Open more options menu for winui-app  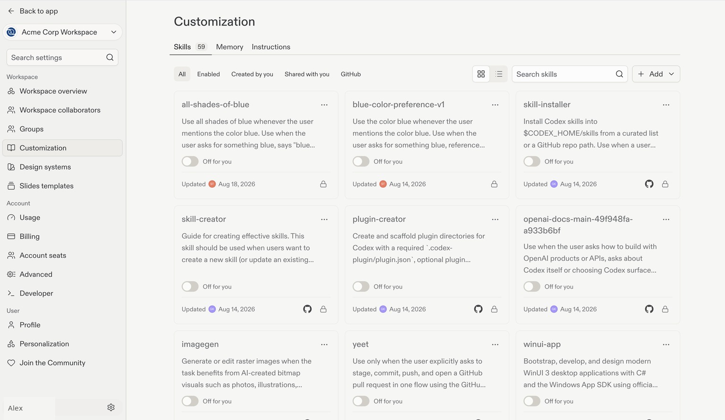pos(666,345)
